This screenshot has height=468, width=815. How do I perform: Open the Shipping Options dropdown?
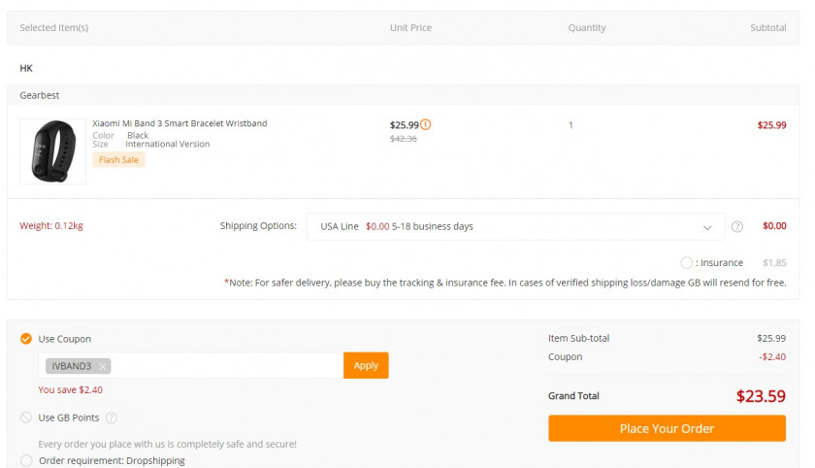coord(514,227)
